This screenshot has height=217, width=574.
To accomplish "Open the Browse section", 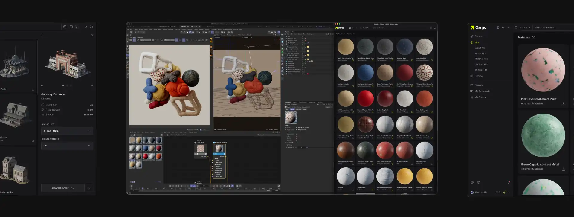I will point(478,76).
